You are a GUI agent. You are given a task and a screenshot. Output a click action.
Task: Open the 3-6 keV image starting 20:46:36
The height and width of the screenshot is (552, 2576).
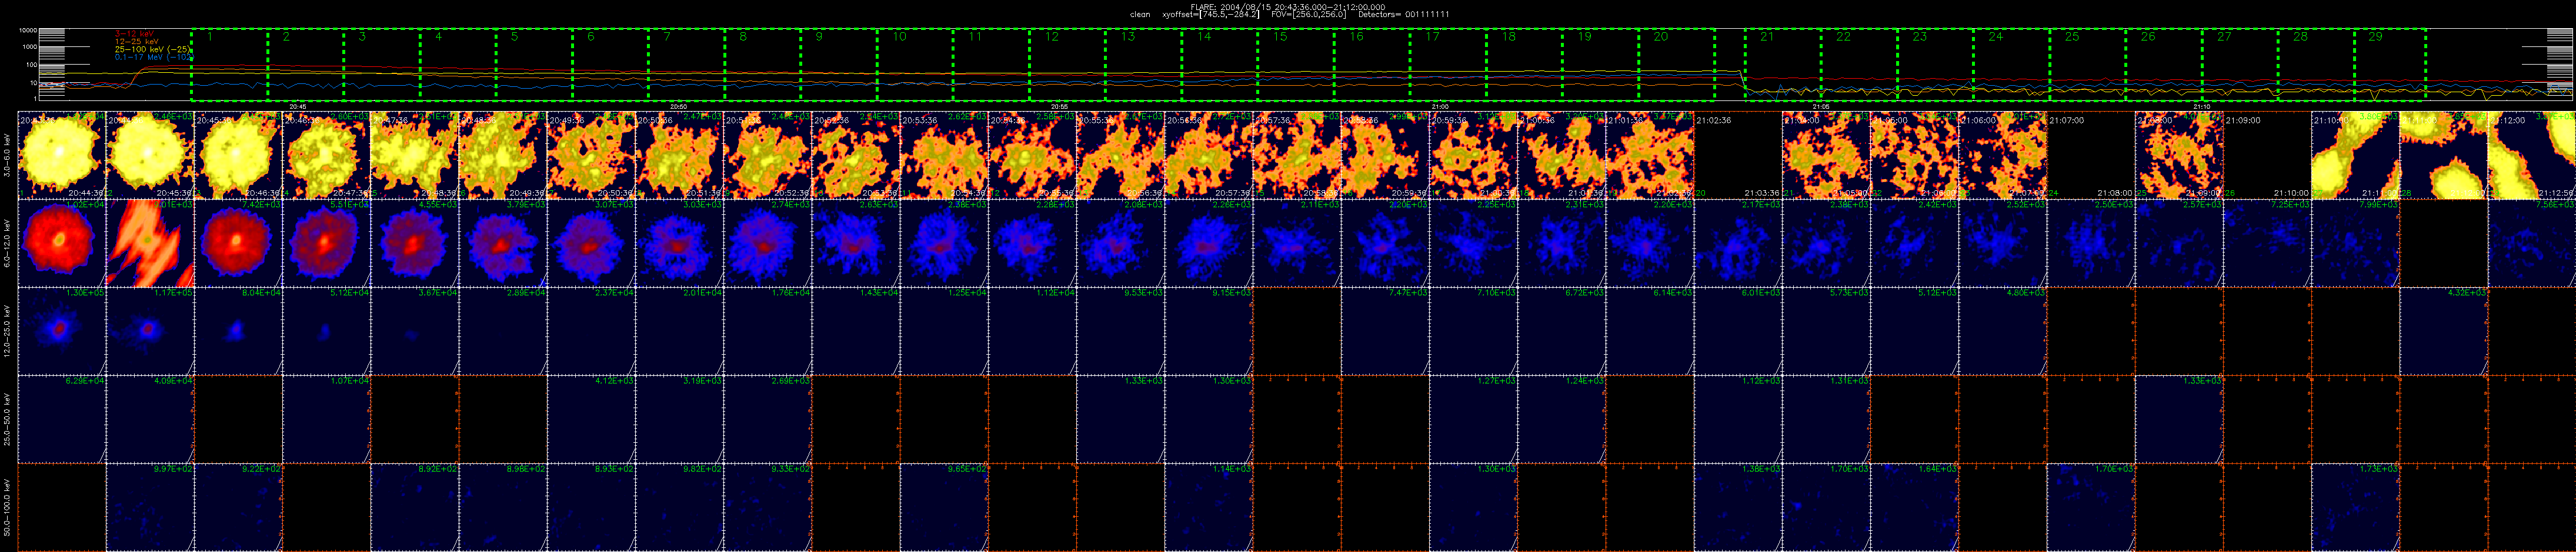pos(327,154)
